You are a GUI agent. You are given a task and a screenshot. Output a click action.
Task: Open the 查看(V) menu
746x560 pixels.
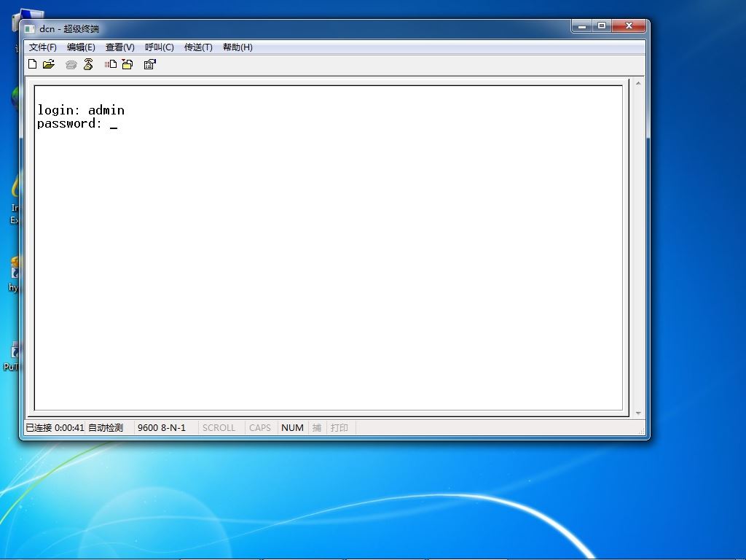point(120,47)
